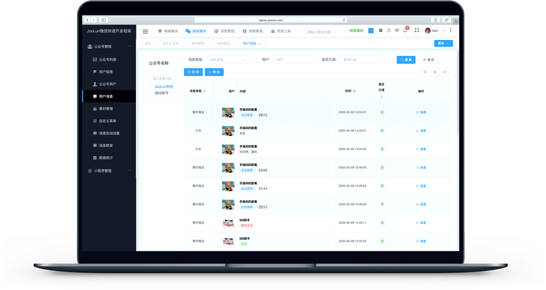Open the 权限管理 top menu

tap(253, 31)
